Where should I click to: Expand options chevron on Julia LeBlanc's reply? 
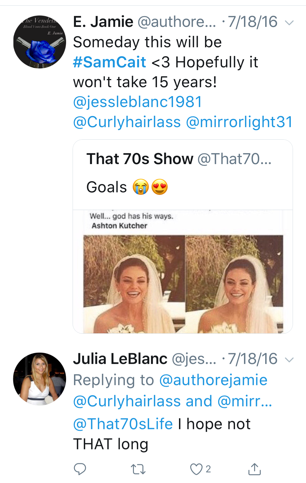289,360
